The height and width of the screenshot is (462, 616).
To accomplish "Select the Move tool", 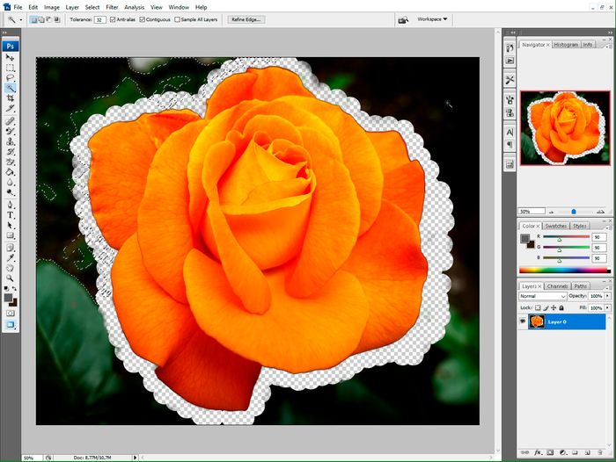I will (x=11, y=57).
